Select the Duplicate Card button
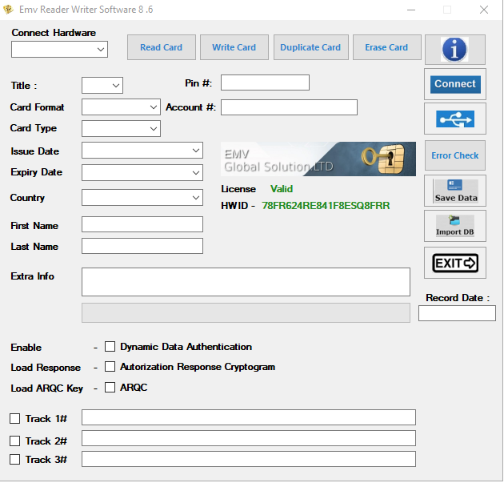504x483 pixels. [311, 47]
